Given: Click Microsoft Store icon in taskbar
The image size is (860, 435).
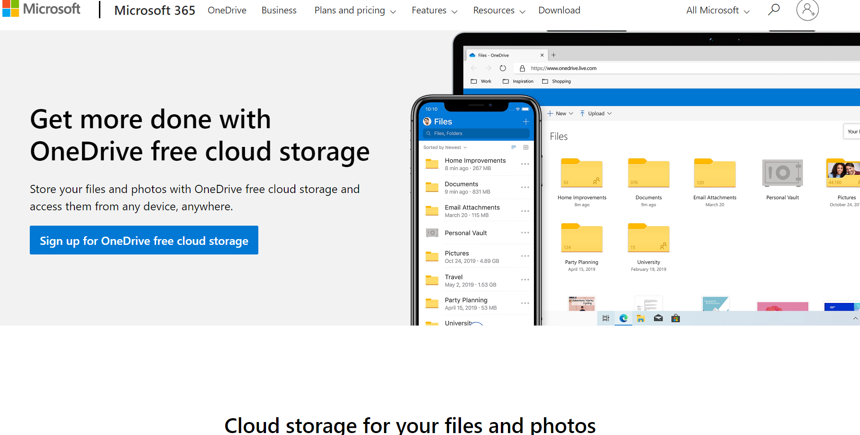Looking at the screenshot, I should pos(676,318).
